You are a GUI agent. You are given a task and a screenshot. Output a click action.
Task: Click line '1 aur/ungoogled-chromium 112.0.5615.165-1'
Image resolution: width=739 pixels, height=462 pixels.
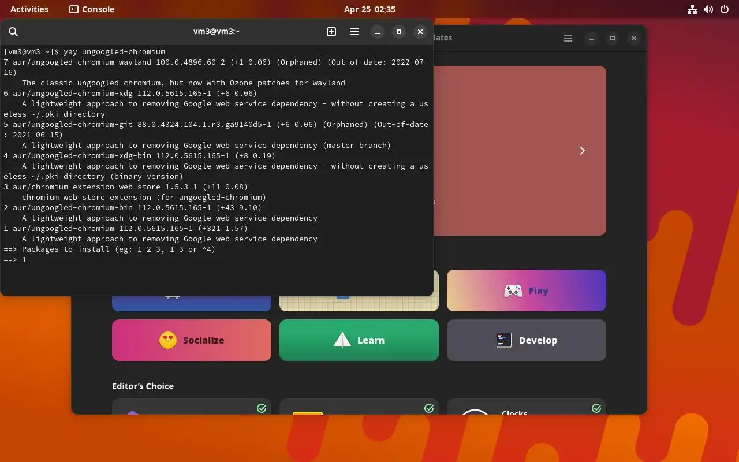(126, 229)
